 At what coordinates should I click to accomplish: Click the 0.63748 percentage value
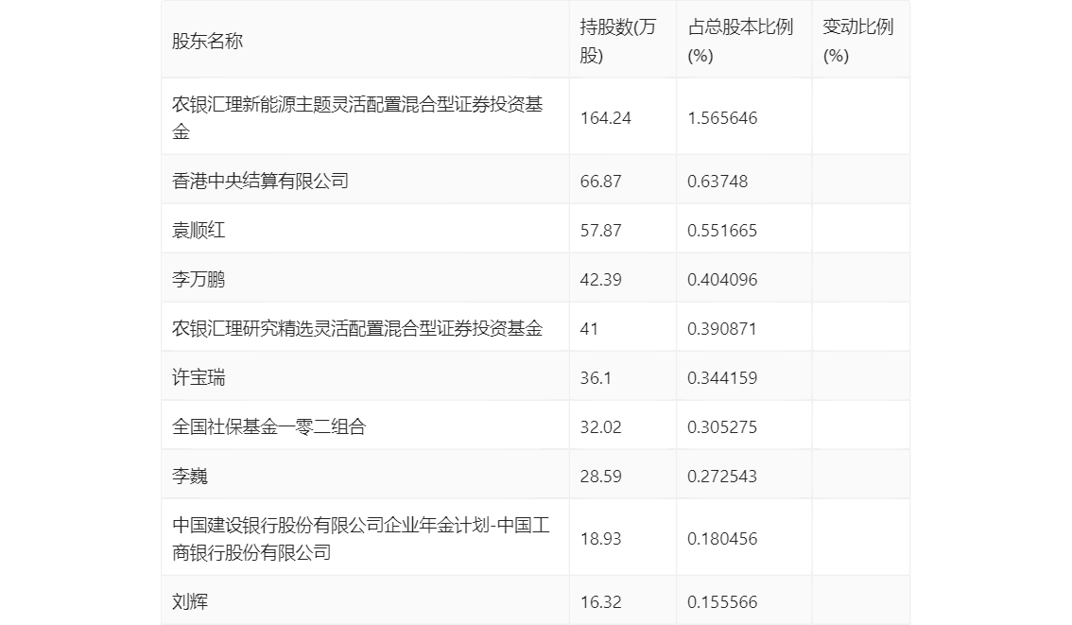click(718, 182)
